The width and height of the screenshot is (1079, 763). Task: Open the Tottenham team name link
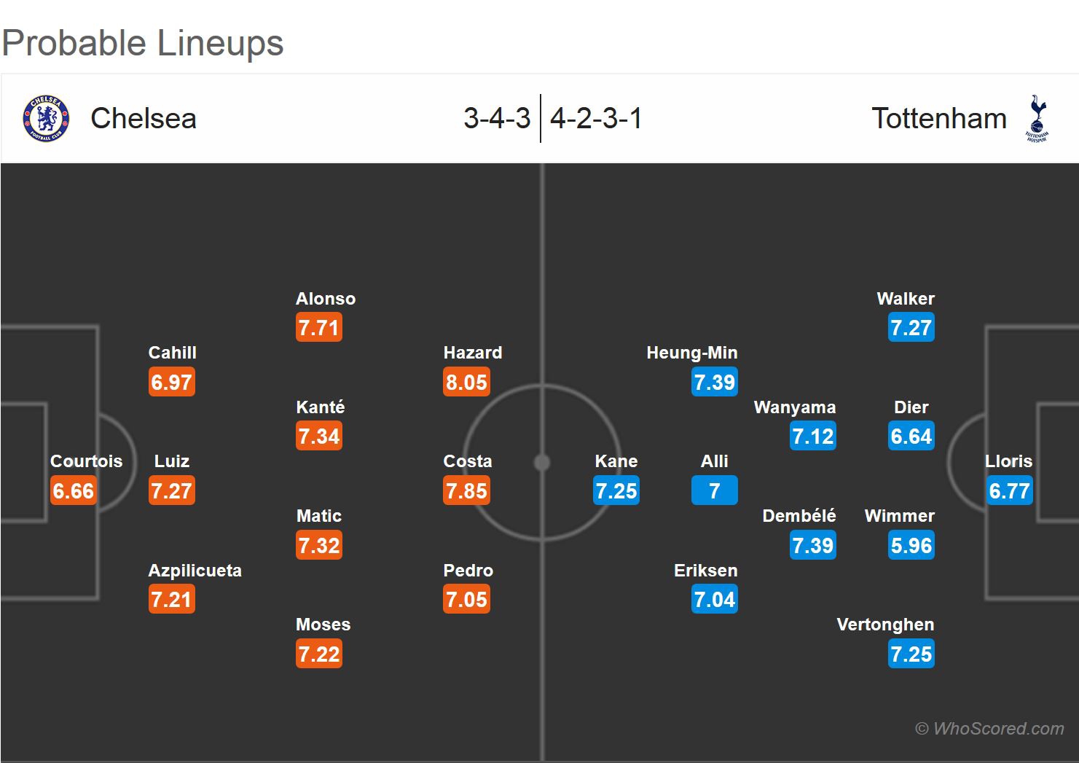pos(939,118)
